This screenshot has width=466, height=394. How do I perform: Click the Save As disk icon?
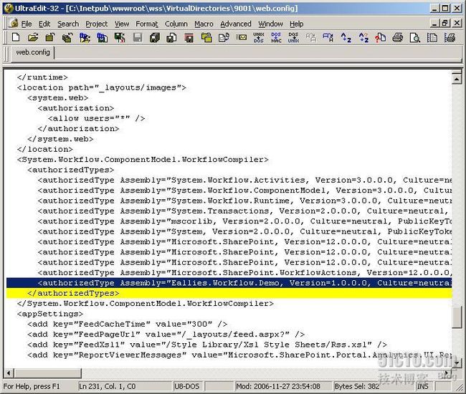pyautogui.click(x=172, y=38)
